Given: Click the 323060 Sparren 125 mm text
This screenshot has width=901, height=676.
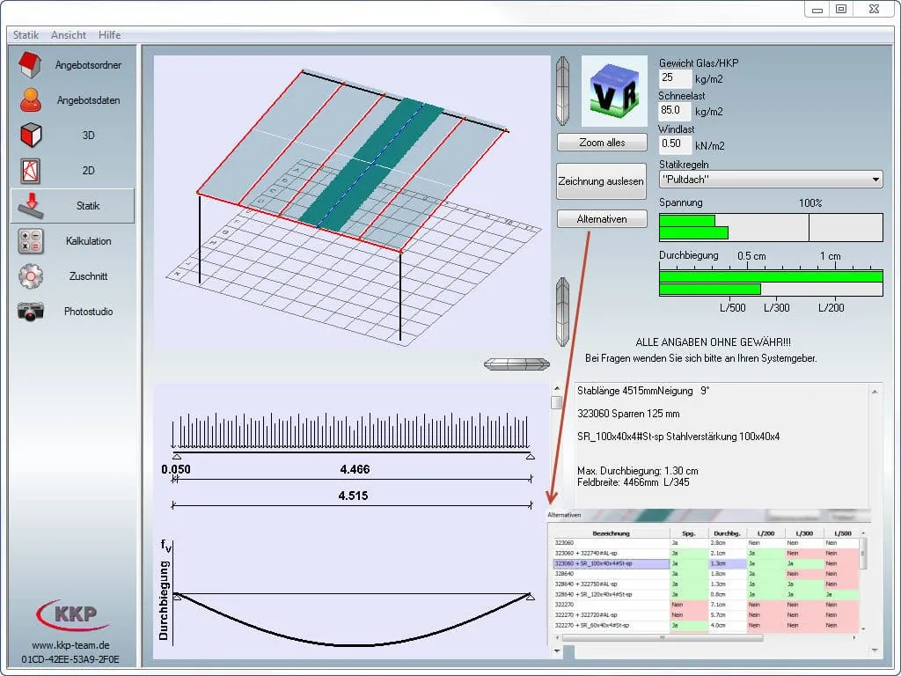Looking at the screenshot, I should coord(628,414).
